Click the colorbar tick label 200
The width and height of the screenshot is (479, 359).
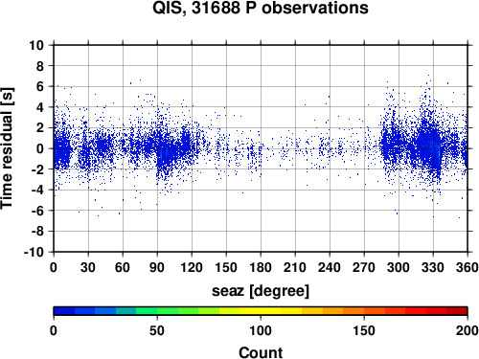[468, 330]
